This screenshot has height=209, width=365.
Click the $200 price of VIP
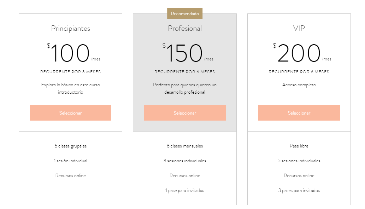point(297,53)
